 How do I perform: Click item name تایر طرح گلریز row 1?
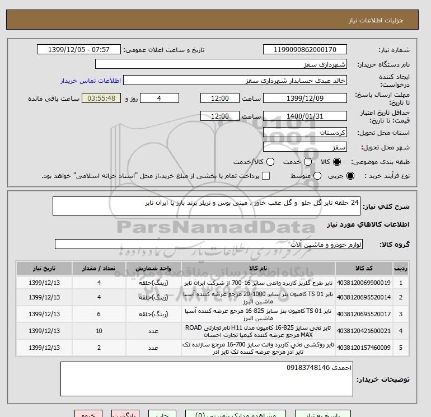[258, 283]
